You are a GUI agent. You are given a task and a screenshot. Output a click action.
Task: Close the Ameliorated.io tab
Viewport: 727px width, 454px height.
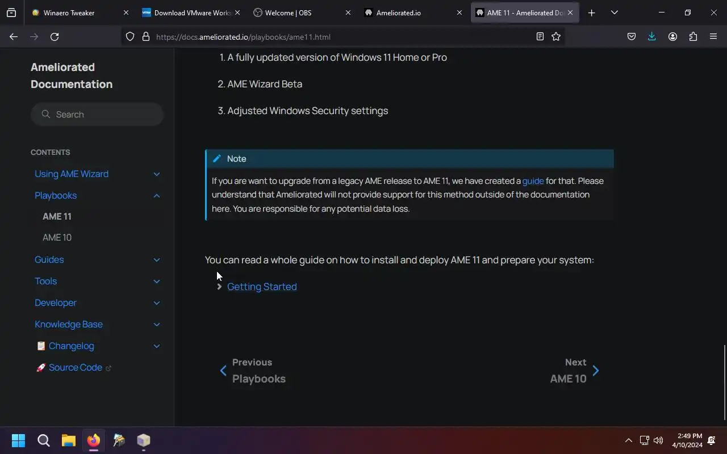(x=459, y=12)
